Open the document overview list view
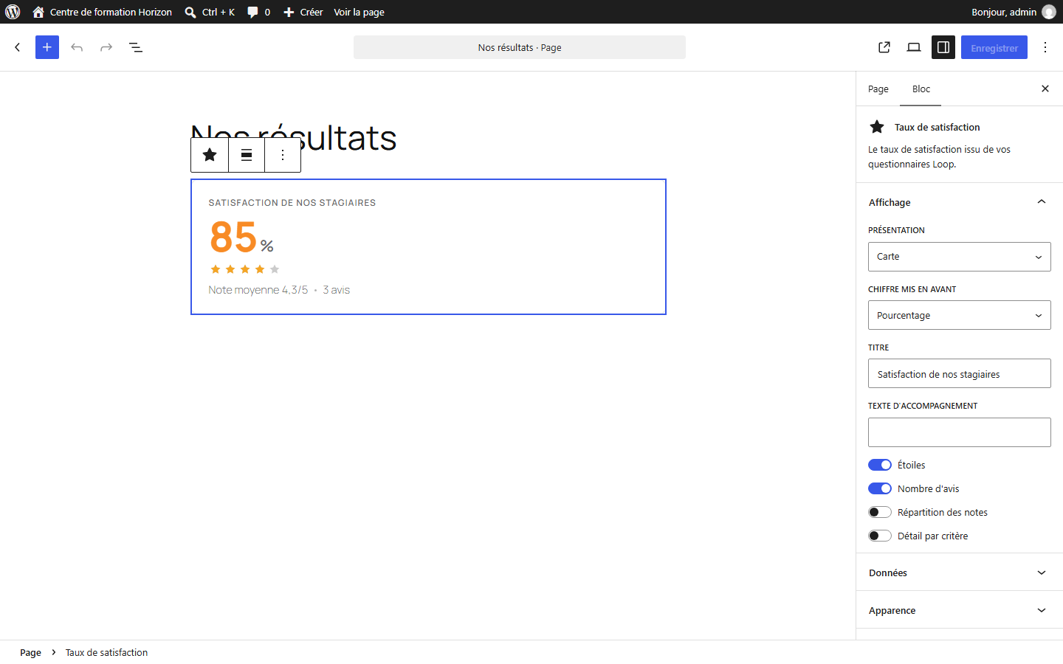Viewport: 1063px width, 664px height. click(x=136, y=47)
